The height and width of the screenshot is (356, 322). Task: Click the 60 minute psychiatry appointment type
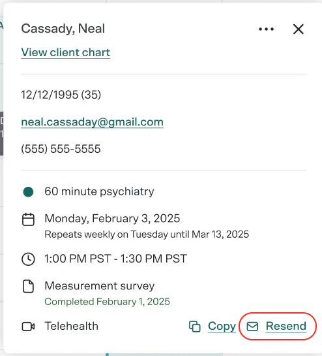click(x=99, y=191)
